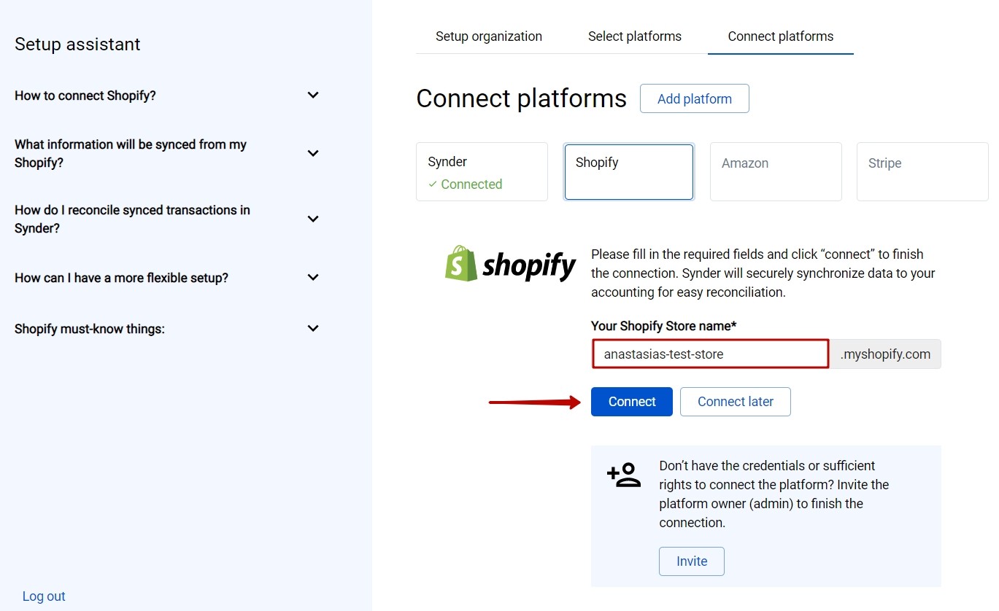
Task: Expand the 'How to connect Shopify?' chevron
Action: coord(313,96)
